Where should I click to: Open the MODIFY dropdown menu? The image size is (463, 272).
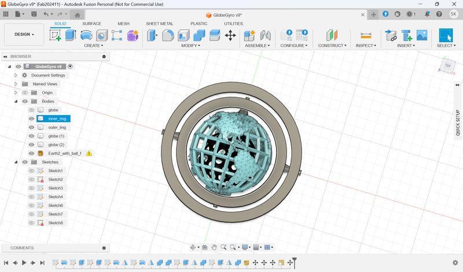[x=191, y=46]
